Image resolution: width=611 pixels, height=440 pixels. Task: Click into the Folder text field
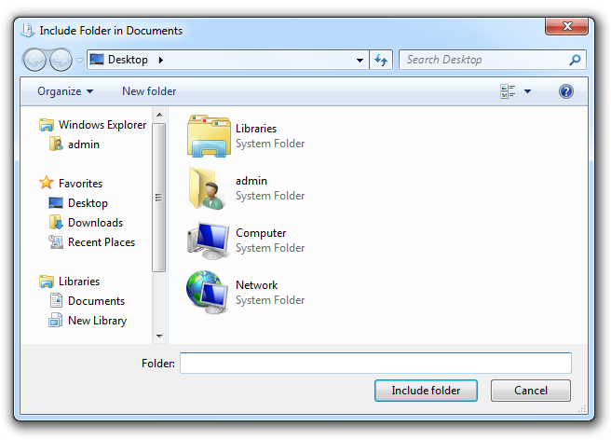point(375,363)
